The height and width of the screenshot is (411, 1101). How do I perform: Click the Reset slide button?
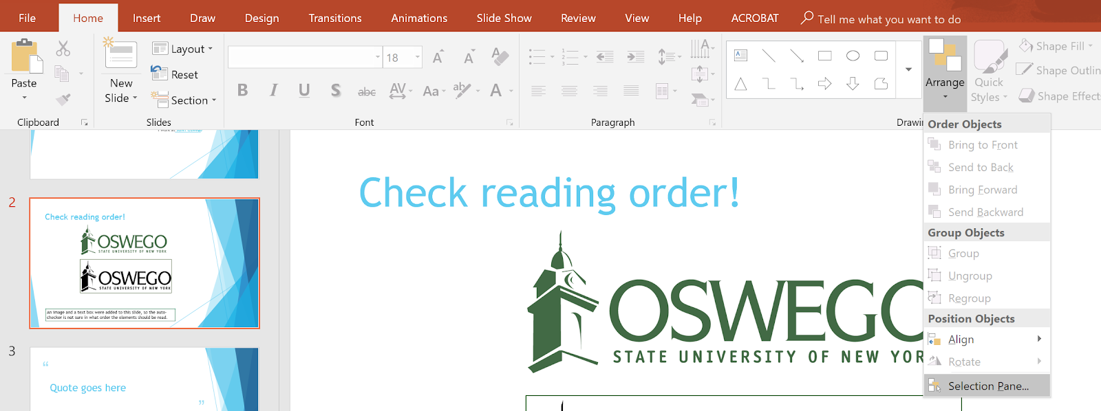coord(175,74)
